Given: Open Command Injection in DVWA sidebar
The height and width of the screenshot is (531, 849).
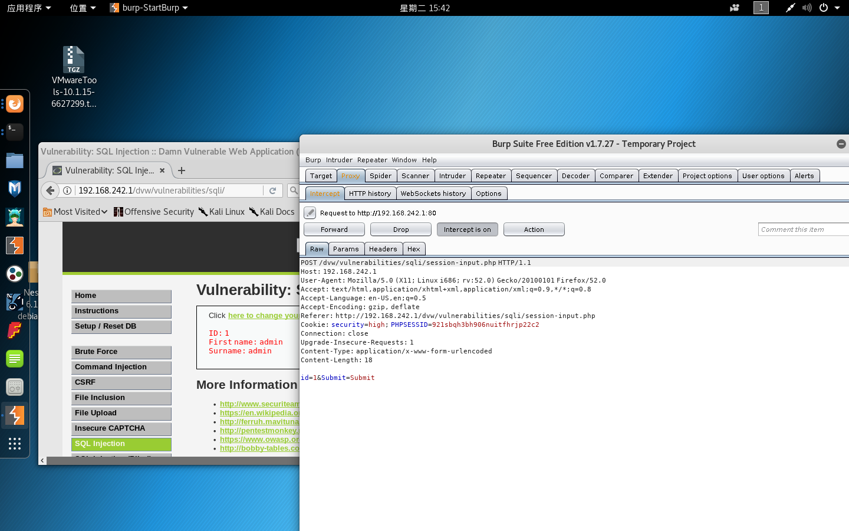Looking at the screenshot, I should click(121, 368).
